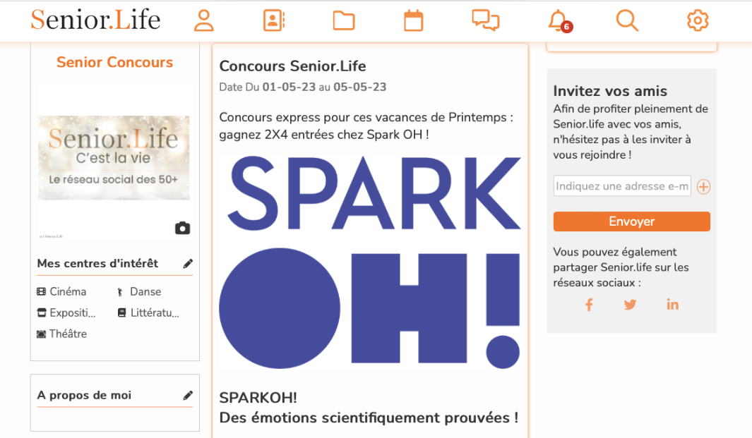Share Senior.life on Facebook

click(589, 305)
